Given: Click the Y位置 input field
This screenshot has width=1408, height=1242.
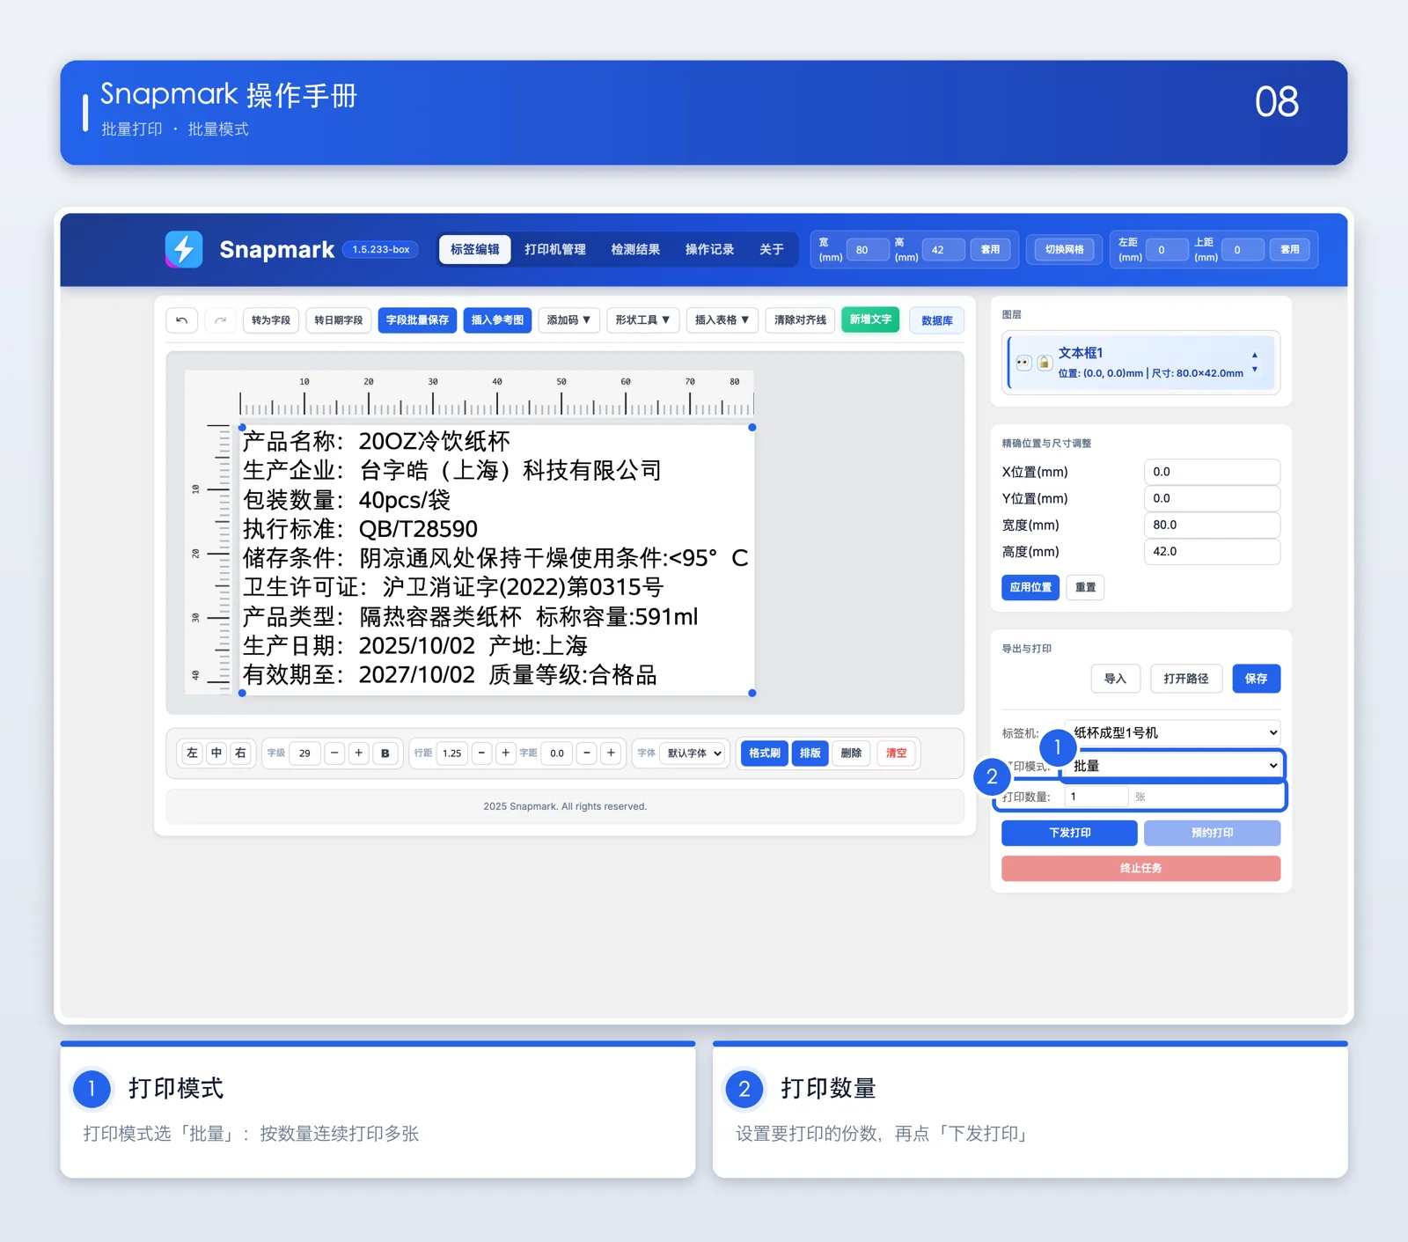Looking at the screenshot, I should coord(1212,498).
